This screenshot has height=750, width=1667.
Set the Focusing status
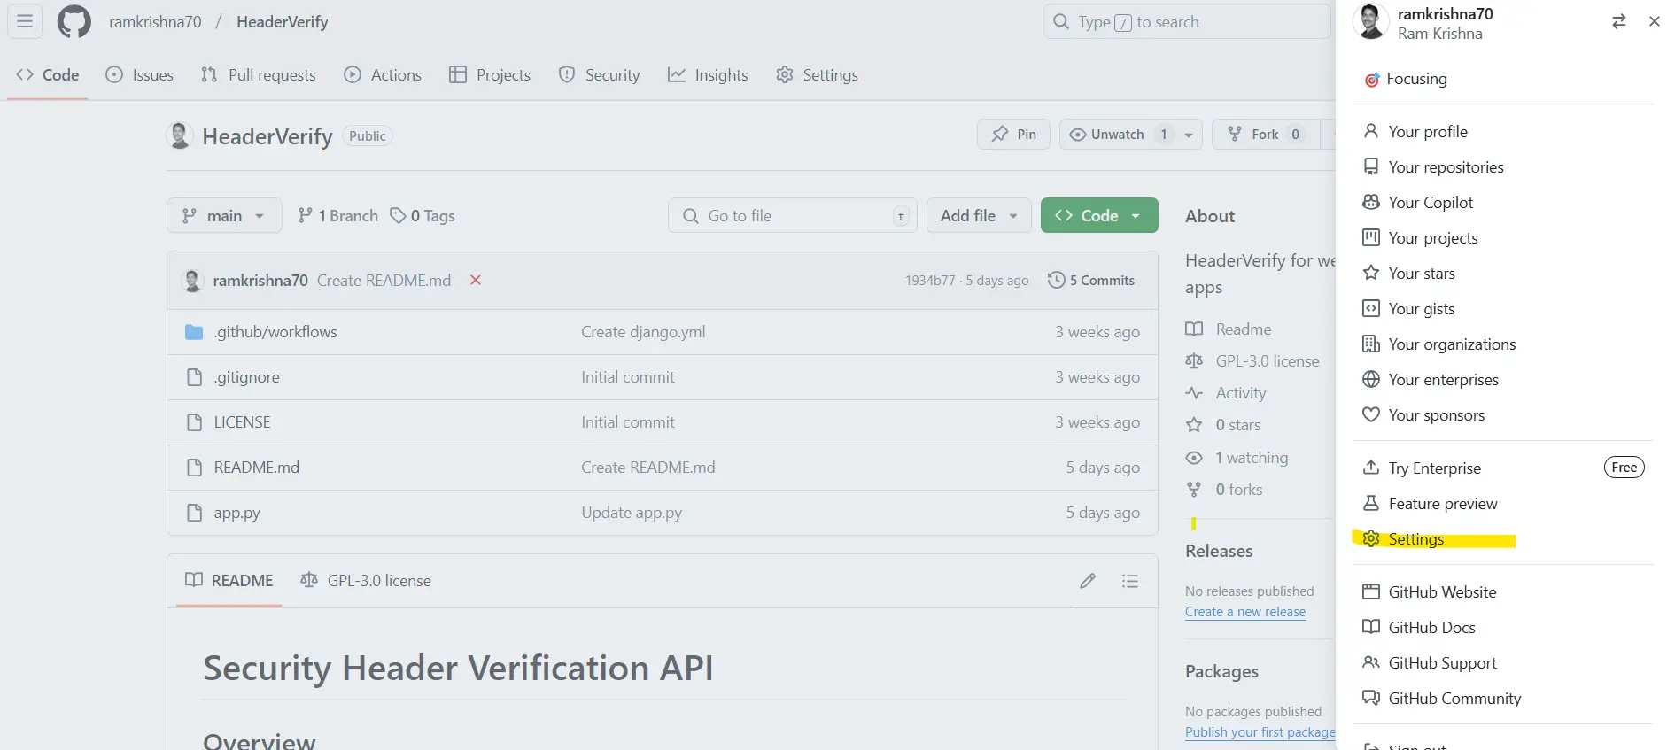tap(1415, 79)
